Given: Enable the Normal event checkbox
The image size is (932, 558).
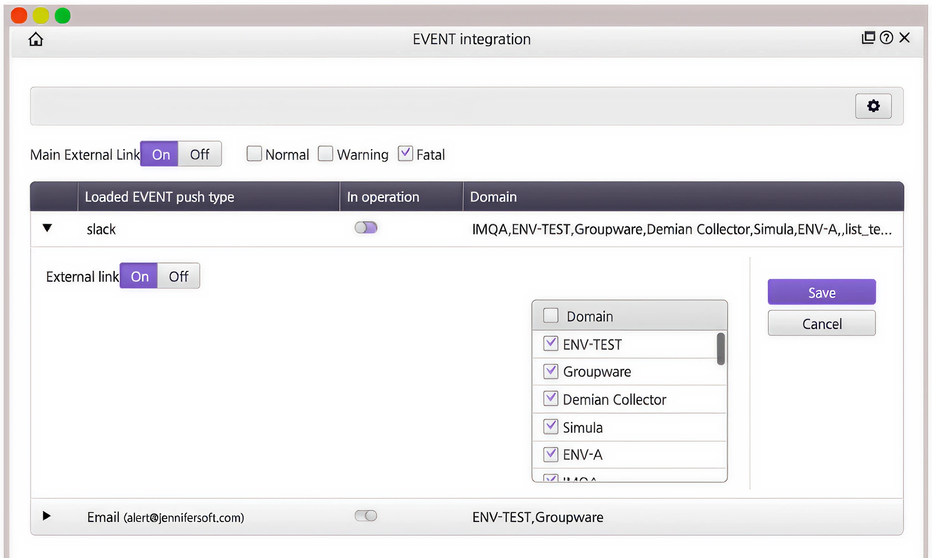Looking at the screenshot, I should click(x=254, y=154).
